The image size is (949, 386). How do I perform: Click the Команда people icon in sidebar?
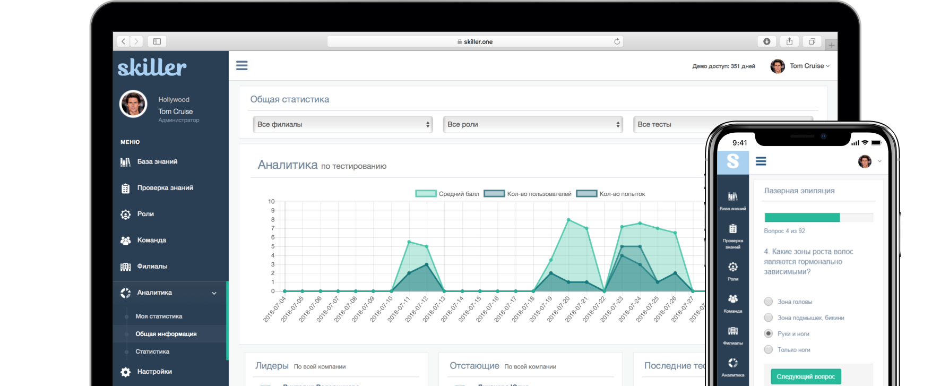pos(125,241)
